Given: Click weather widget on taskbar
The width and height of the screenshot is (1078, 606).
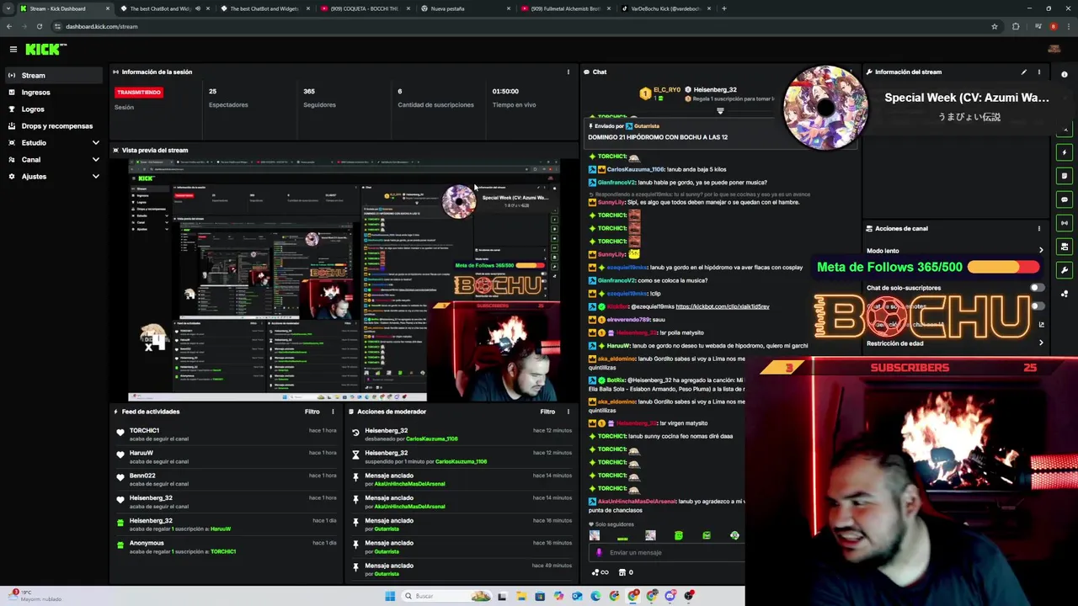Looking at the screenshot, I should [x=35, y=596].
